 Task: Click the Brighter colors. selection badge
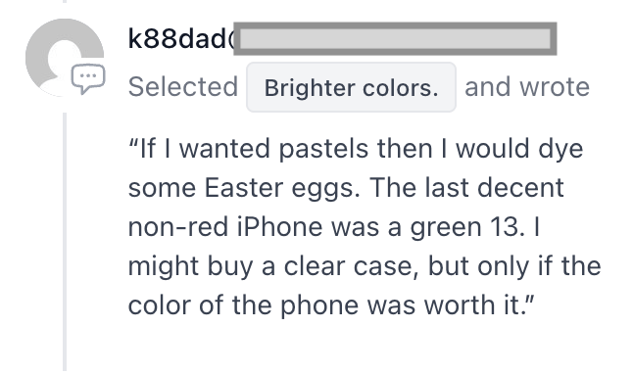[x=351, y=87]
